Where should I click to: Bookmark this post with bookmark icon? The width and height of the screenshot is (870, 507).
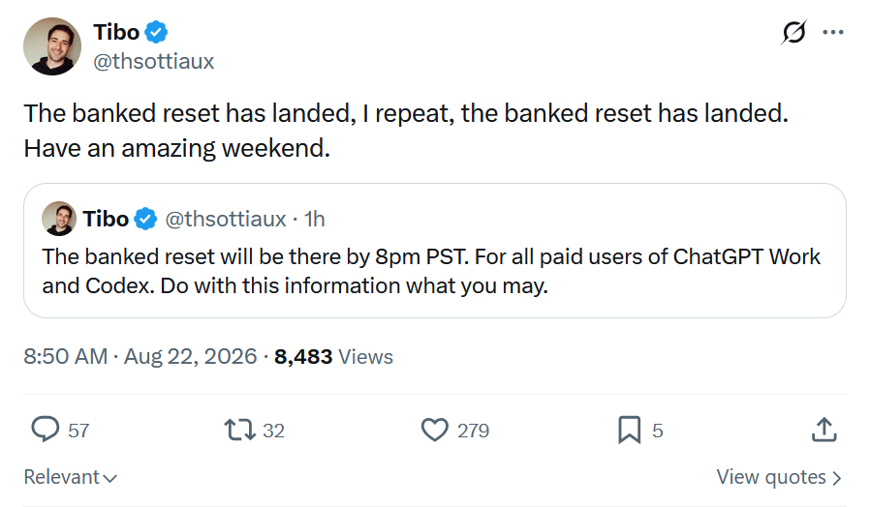[629, 430]
